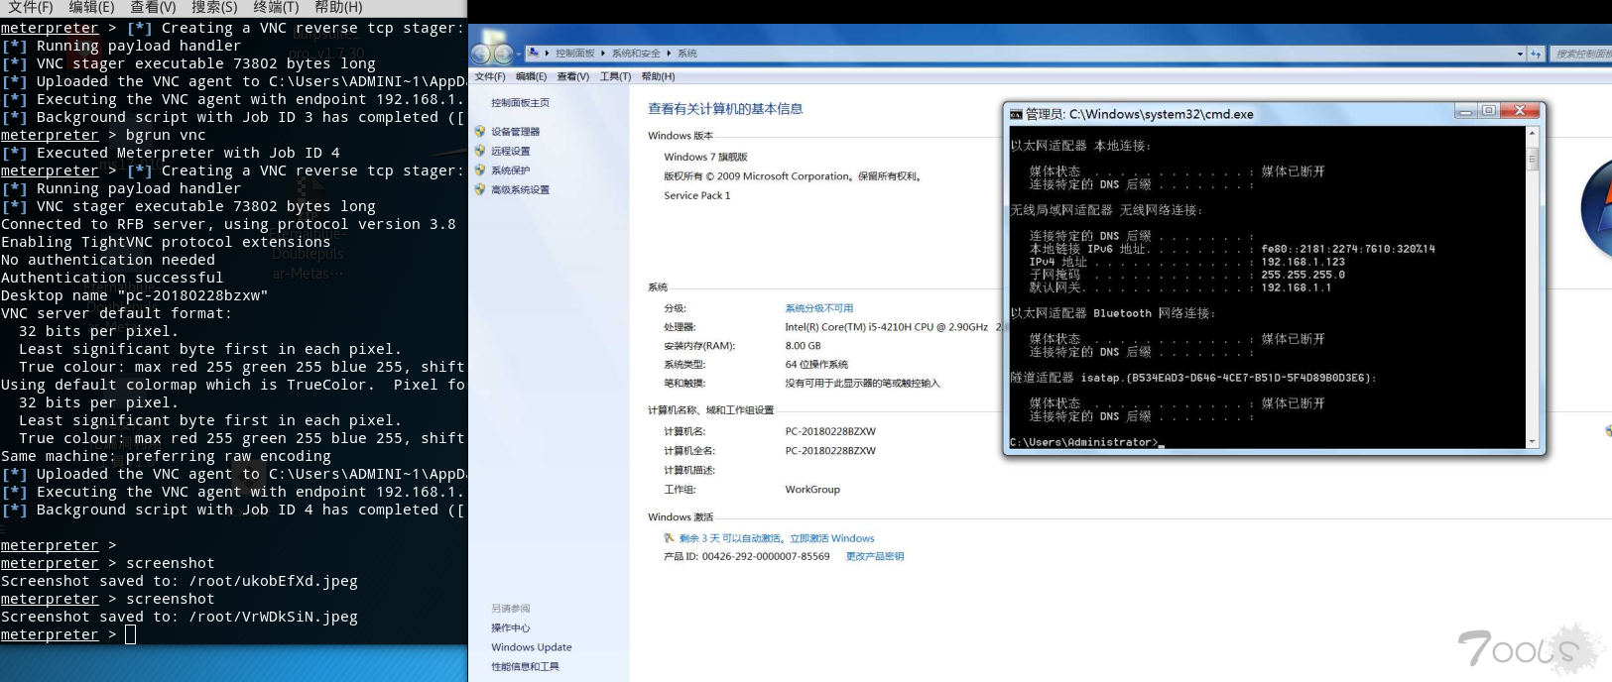Expand the arrow after 系统和安全 breadcrumb

[669, 54]
